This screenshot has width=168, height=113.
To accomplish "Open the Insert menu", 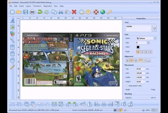I will pyautogui.click(x=21, y=6).
